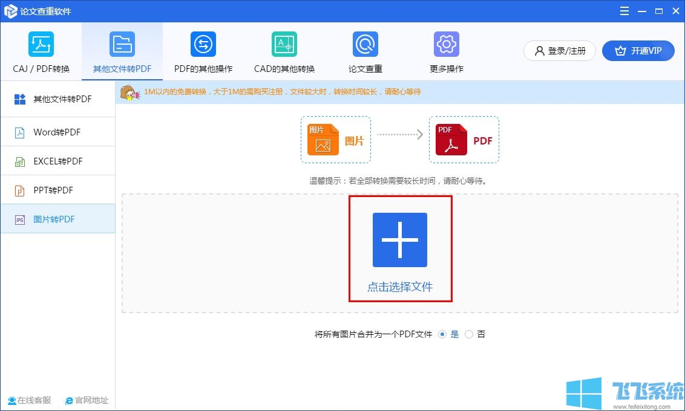
Task: Select the PDF的其他操作 feature icon
Action: click(203, 44)
